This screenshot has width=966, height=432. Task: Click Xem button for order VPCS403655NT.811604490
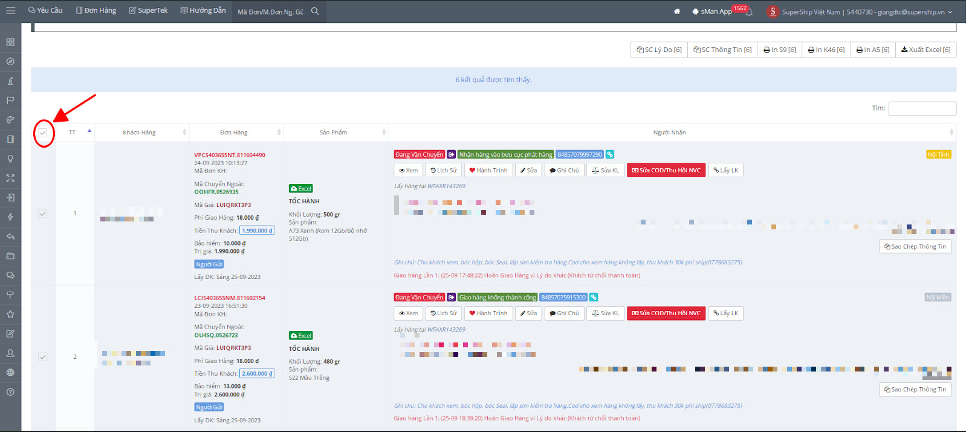[x=409, y=171]
